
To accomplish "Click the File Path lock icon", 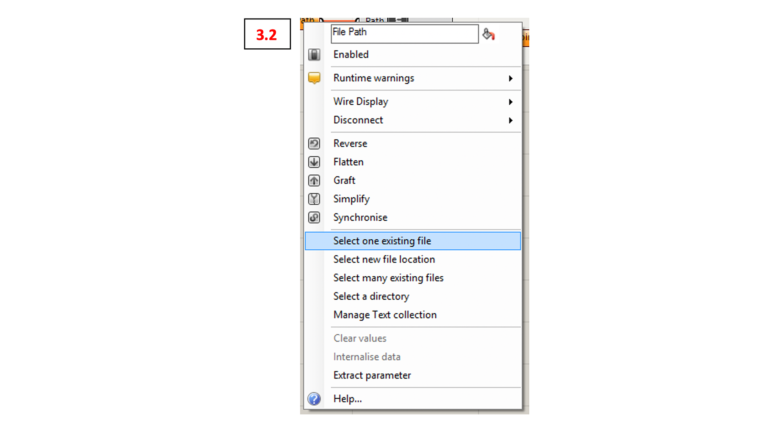I will [487, 33].
